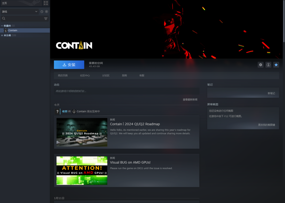
Task: Click 更改我的截图键 to change screenshot key
Action: [x=267, y=125]
